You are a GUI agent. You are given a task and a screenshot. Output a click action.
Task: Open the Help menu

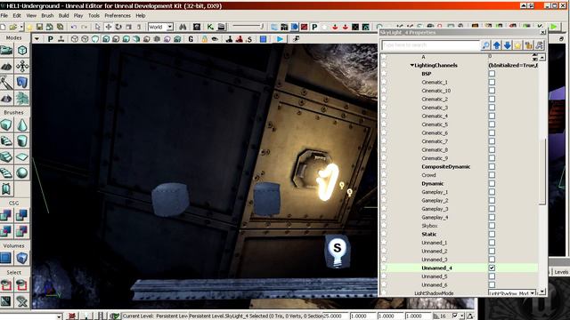click(141, 16)
